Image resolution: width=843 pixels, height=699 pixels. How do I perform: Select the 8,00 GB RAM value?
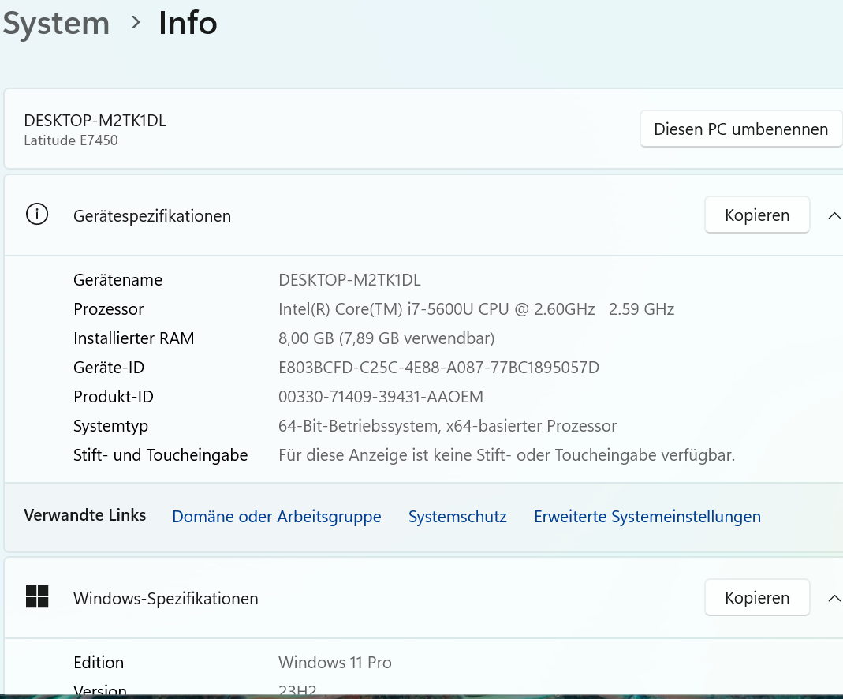(x=386, y=338)
